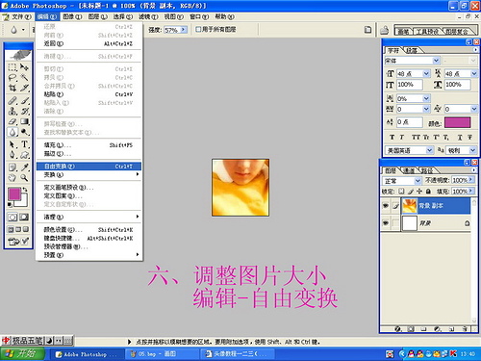Hide the 背景 副本 layer eye

pos(386,206)
